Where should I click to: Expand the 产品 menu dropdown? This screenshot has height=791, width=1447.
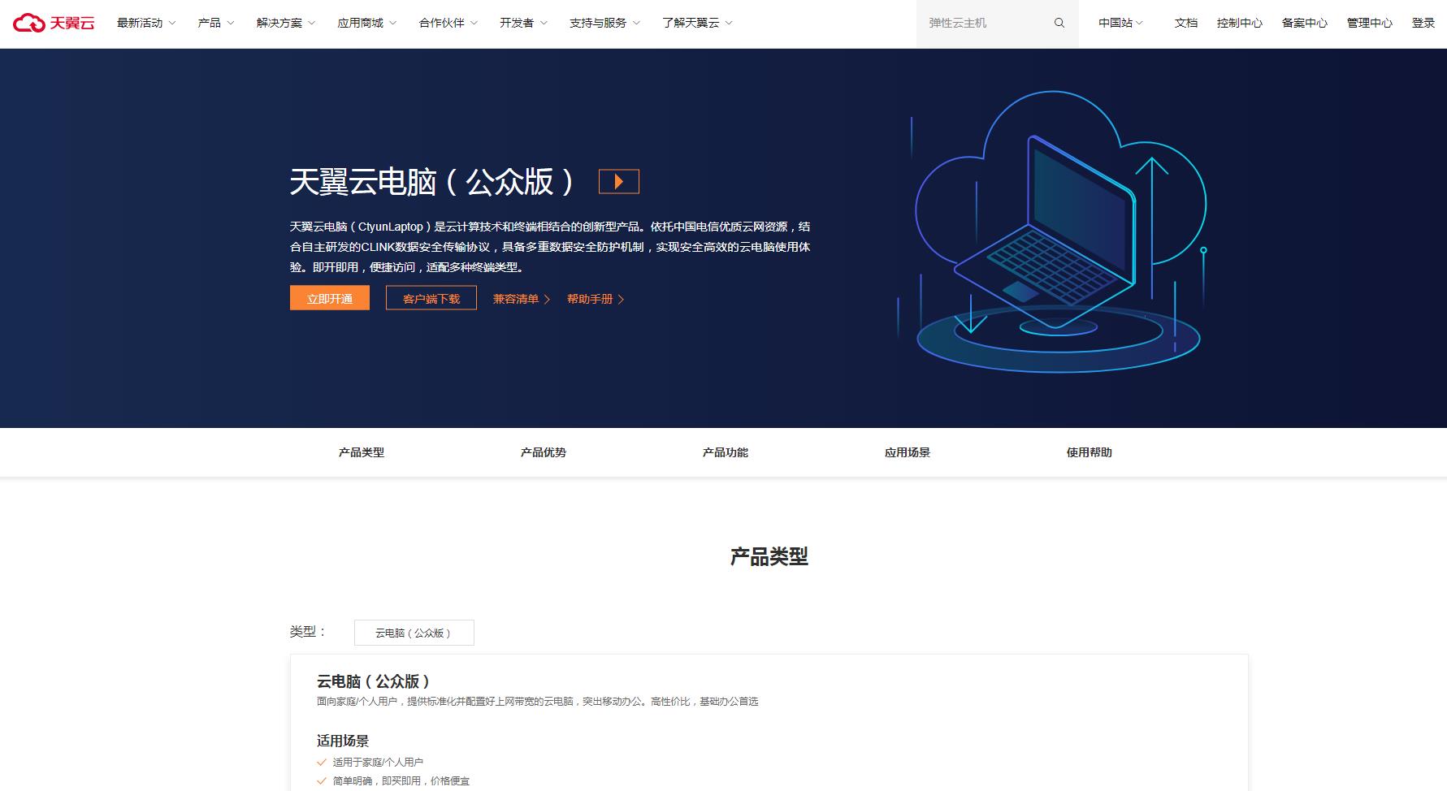tap(215, 23)
